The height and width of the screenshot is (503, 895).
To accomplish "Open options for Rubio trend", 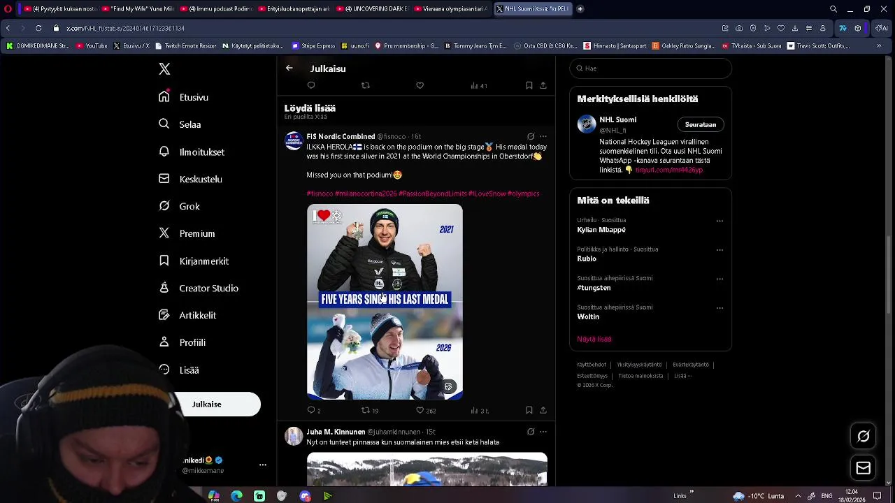I will coord(719,250).
